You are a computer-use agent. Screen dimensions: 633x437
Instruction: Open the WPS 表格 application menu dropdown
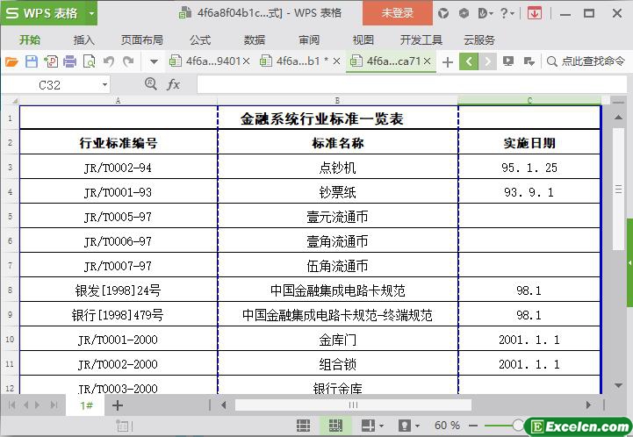click(91, 13)
